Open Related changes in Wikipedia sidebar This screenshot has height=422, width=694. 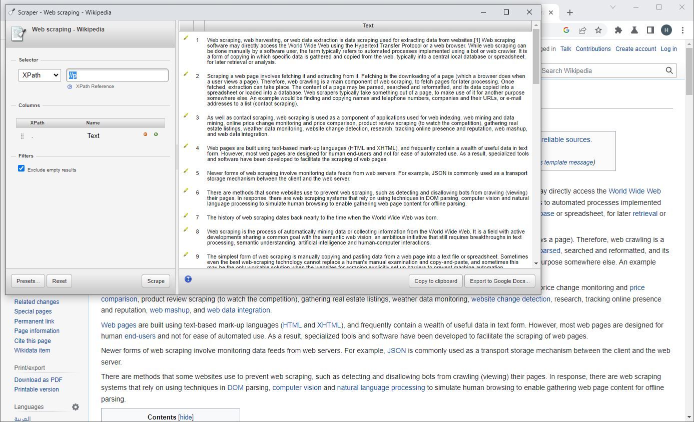coord(37,302)
